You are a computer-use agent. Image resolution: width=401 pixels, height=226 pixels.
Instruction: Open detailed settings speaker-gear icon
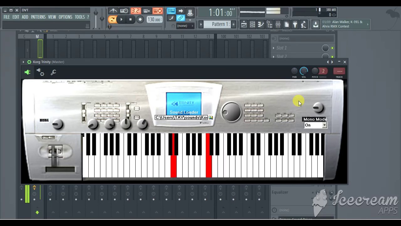click(x=40, y=73)
